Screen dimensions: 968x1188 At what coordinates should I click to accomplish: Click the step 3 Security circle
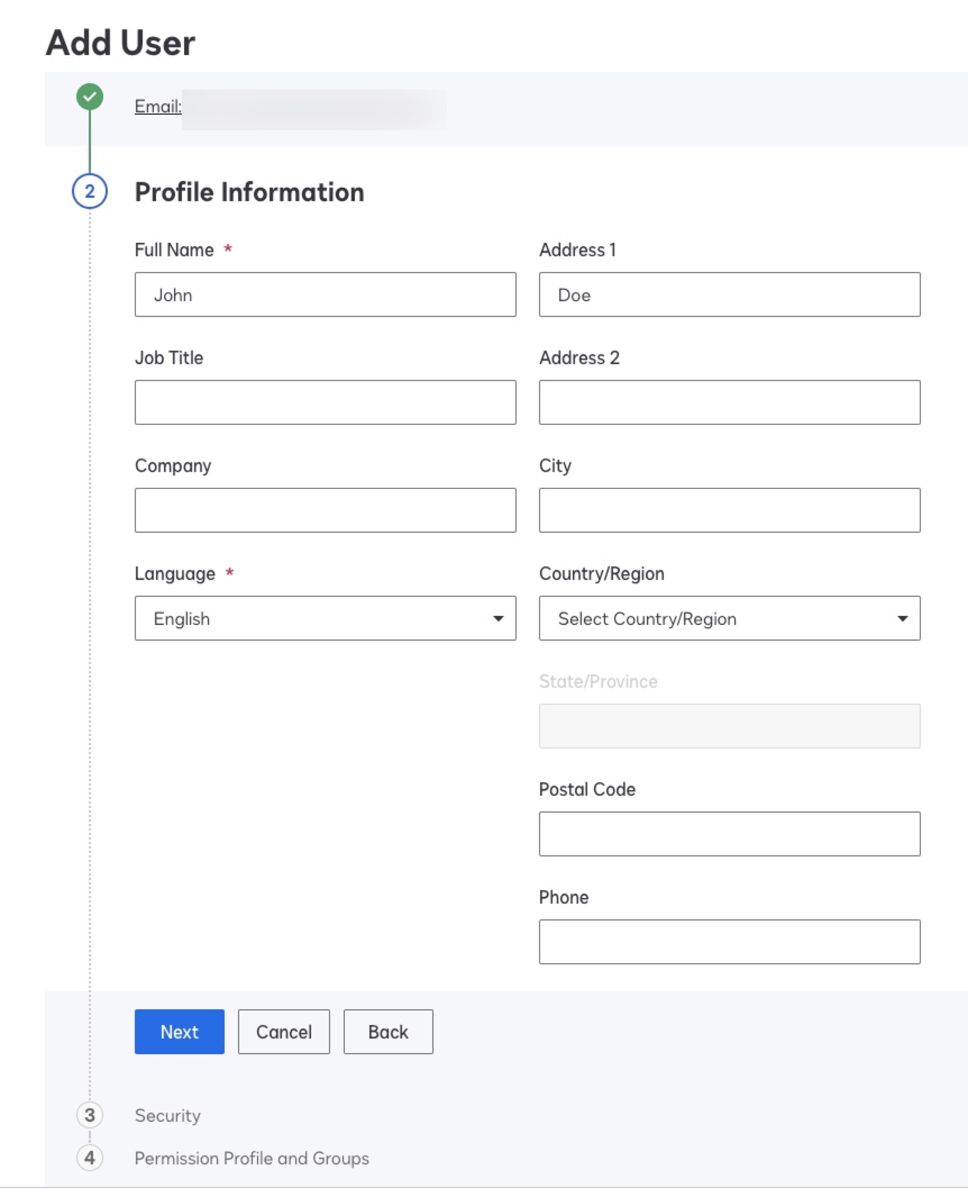89,1116
